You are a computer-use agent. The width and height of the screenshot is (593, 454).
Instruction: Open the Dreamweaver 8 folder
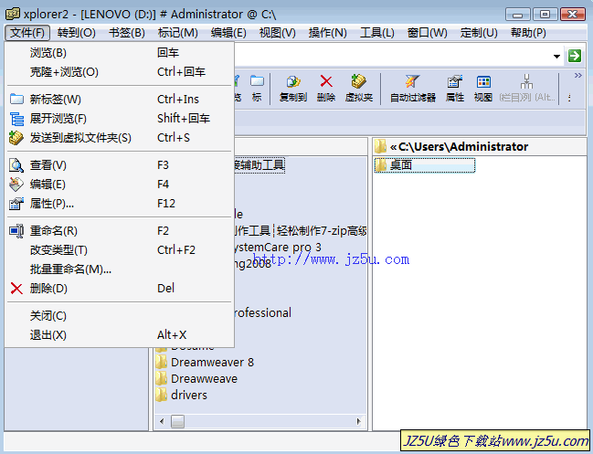coord(212,363)
